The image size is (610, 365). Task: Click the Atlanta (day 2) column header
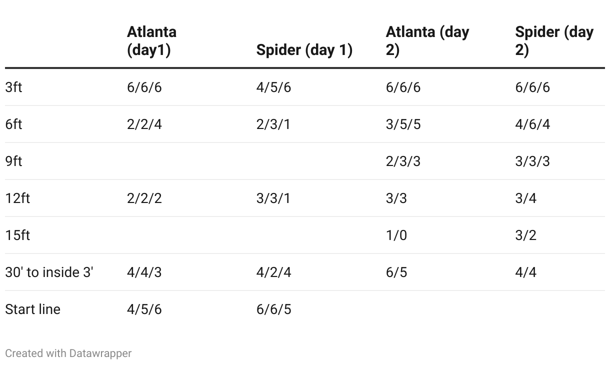[427, 40]
